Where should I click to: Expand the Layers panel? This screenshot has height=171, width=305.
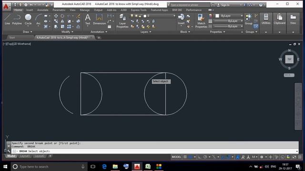tap(146, 32)
